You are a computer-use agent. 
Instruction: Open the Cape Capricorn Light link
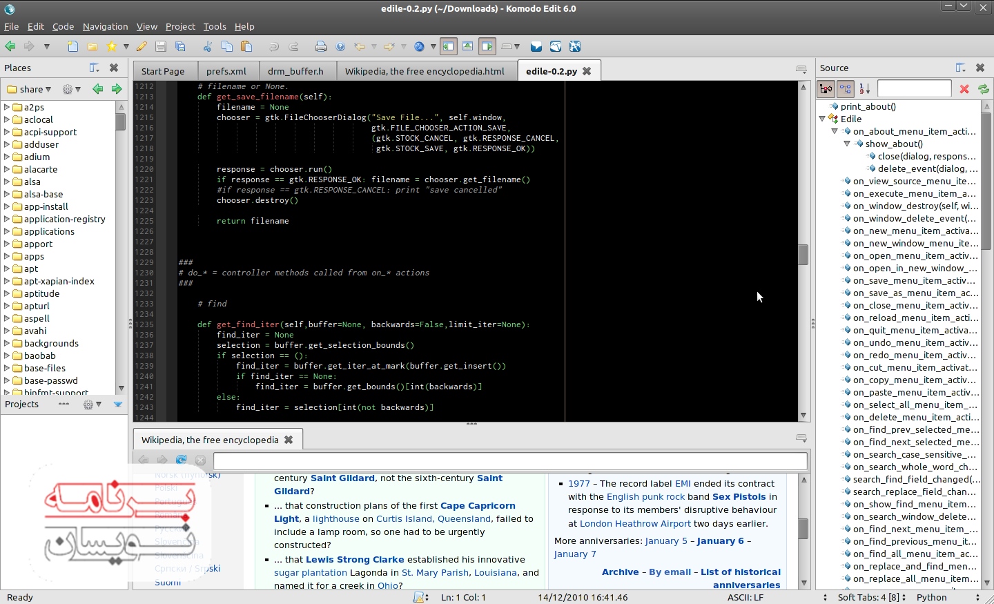point(395,512)
